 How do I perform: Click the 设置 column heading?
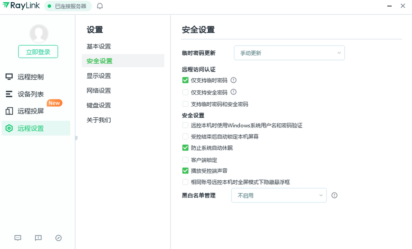95,29
